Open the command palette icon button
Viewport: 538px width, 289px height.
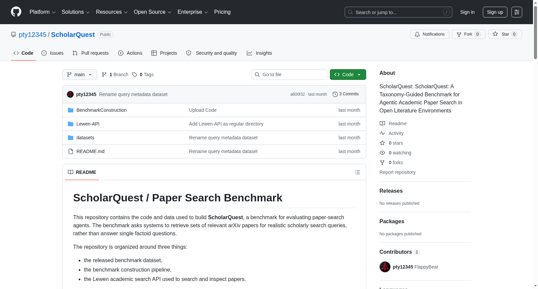coord(517,12)
